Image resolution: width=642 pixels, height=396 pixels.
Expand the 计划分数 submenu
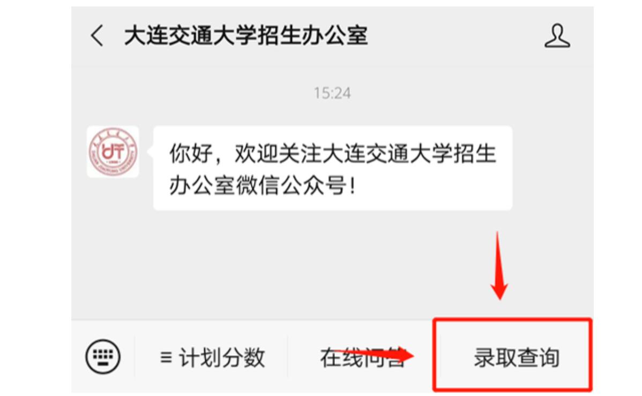click(213, 357)
